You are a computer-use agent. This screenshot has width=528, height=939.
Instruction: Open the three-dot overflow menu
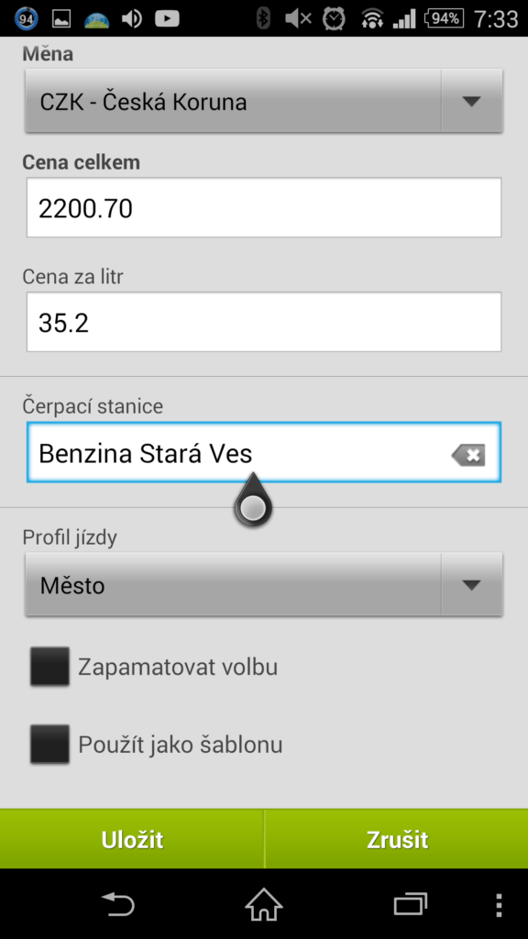point(499,905)
